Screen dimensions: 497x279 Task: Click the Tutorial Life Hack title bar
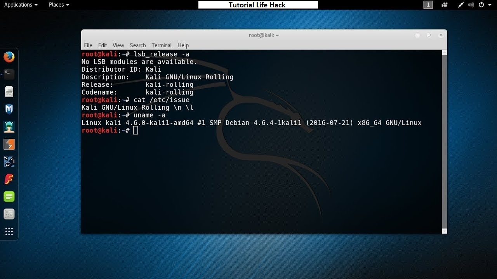coord(258,5)
